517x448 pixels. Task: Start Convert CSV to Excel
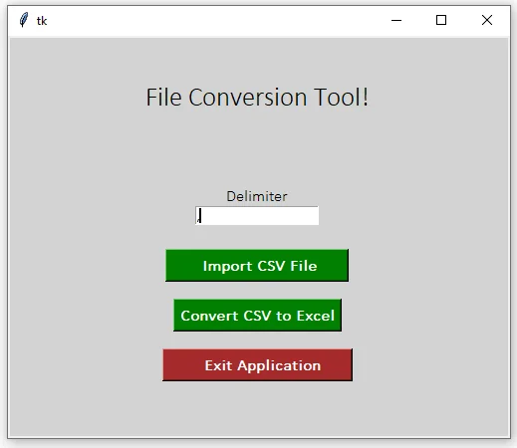pyautogui.click(x=257, y=316)
